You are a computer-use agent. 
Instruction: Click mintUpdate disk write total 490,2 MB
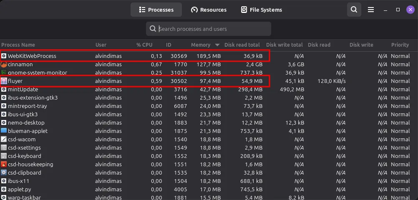[x=292, y=90]
